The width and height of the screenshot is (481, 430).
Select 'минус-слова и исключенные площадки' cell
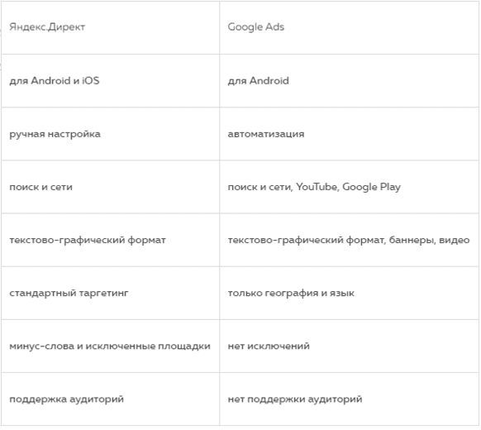coord(111,346)
